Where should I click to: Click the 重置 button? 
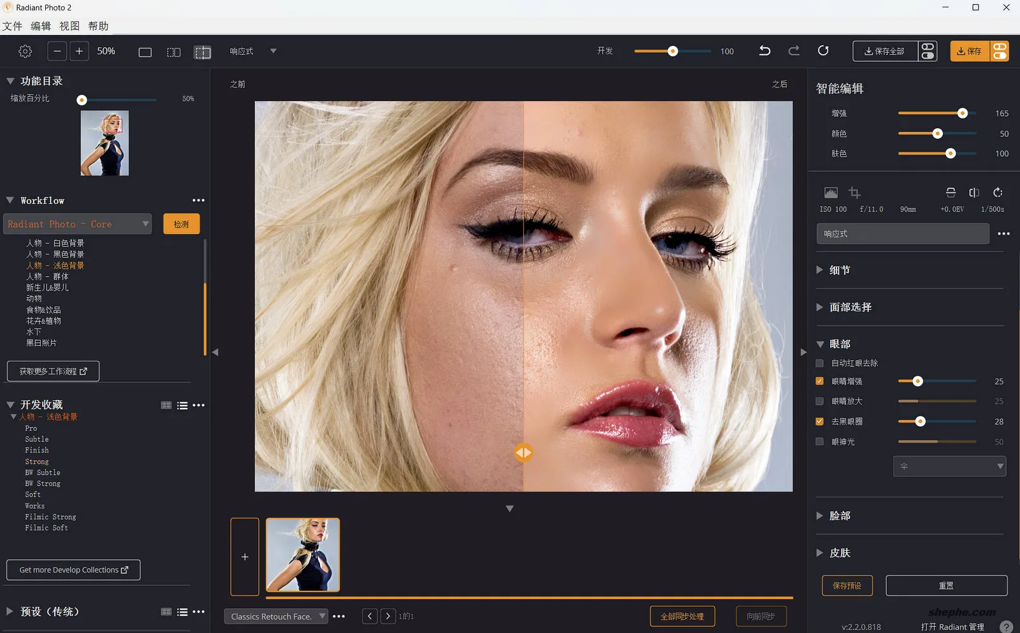click(946, 586)
